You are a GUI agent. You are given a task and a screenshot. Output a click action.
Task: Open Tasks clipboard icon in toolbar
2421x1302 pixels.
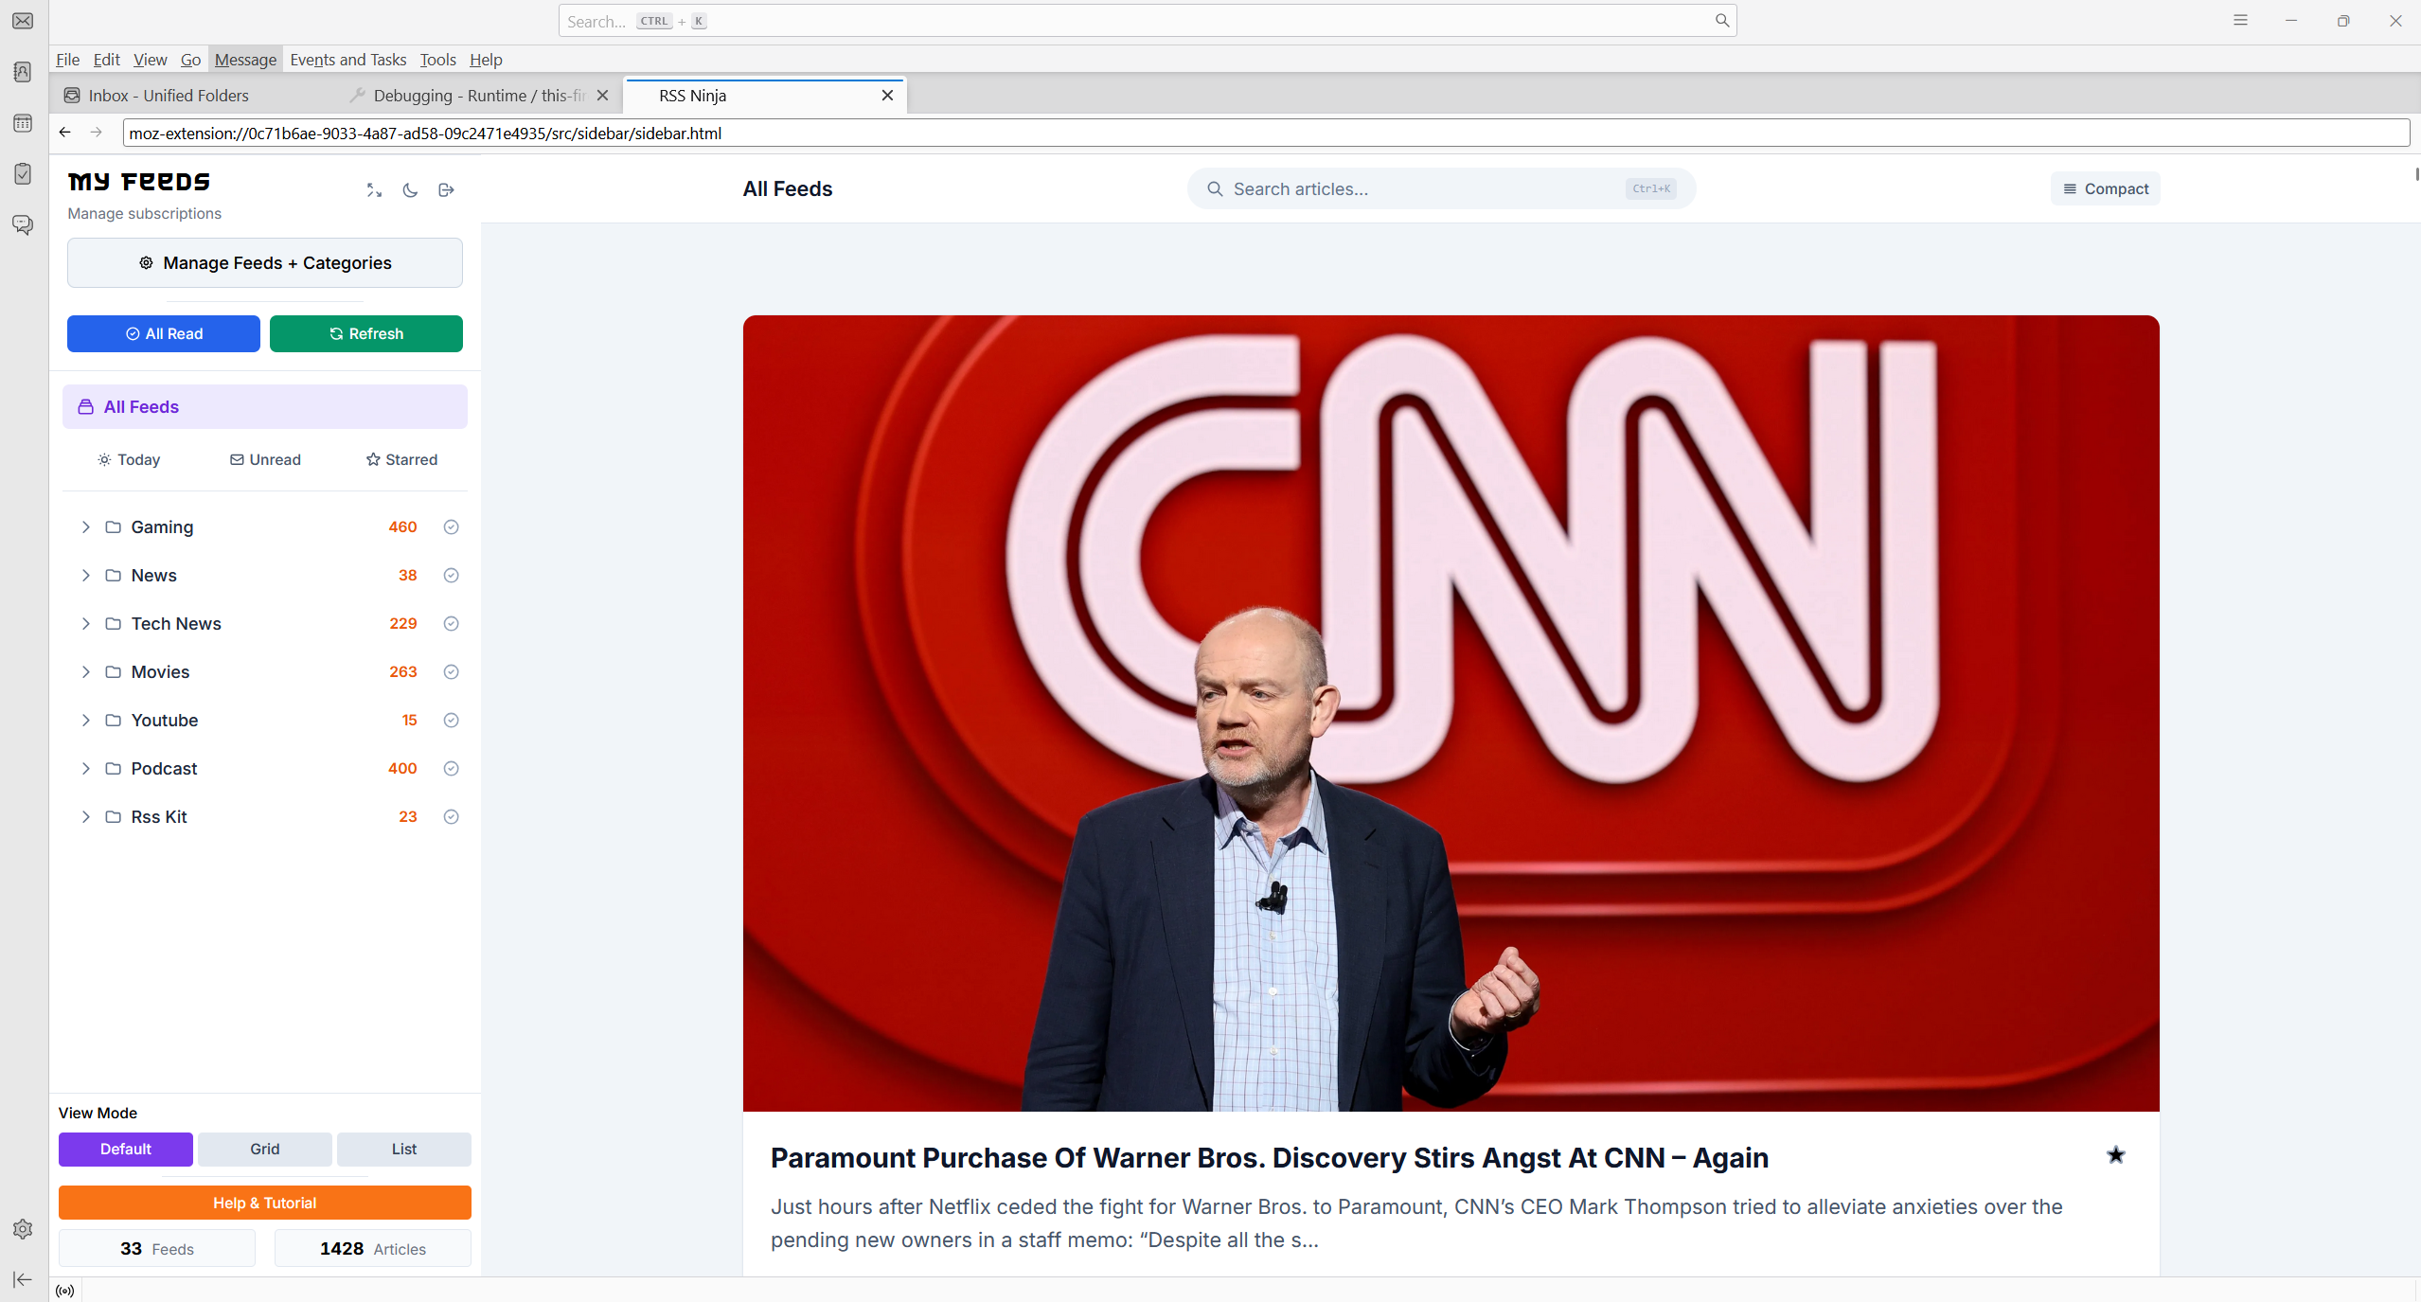[x=23, y=174]
